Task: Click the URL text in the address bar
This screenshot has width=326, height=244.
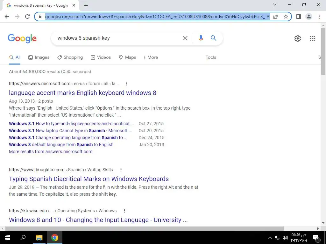Action: (x=157, y=17)
